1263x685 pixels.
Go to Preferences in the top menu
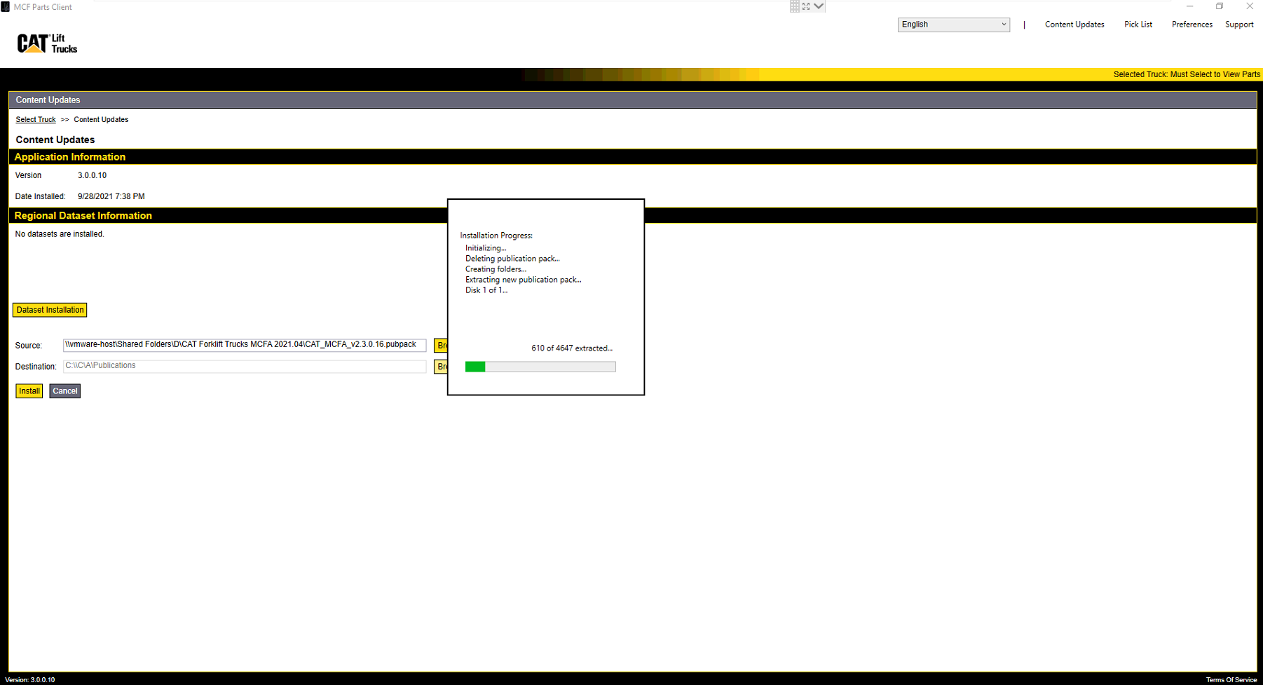click(x=1192, y=25)
